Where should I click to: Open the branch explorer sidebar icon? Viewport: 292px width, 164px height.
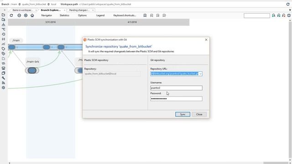point(3,24)
